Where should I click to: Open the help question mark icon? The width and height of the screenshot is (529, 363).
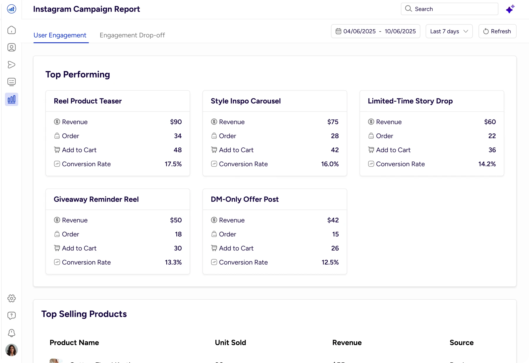(11, 316)
